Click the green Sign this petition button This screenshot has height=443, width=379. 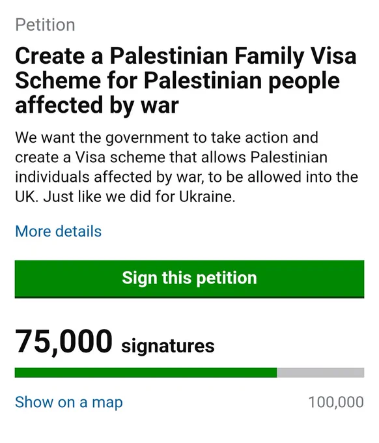(x=189, y=279)
